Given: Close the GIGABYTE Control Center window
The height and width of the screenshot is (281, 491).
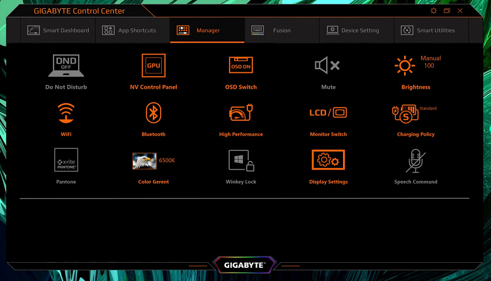Looking at the screenshot, I should 460,11.
